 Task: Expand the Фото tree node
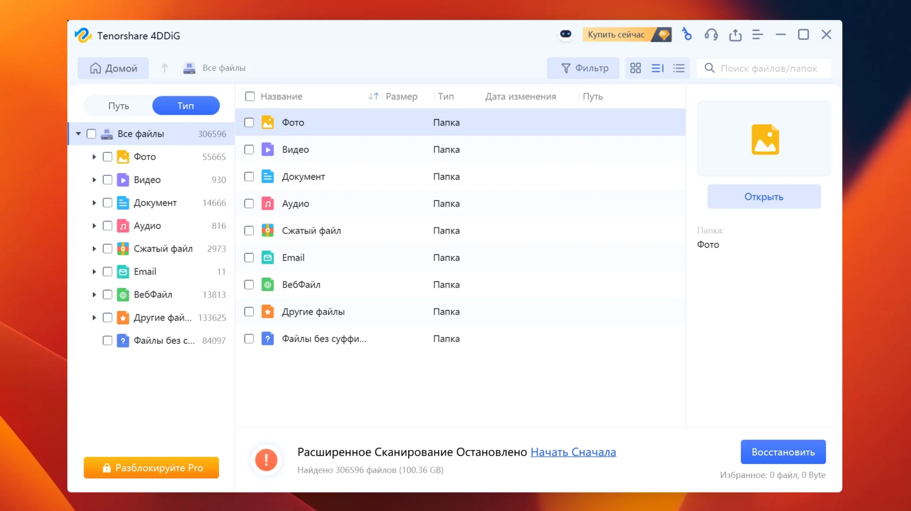tap(94, 157)
